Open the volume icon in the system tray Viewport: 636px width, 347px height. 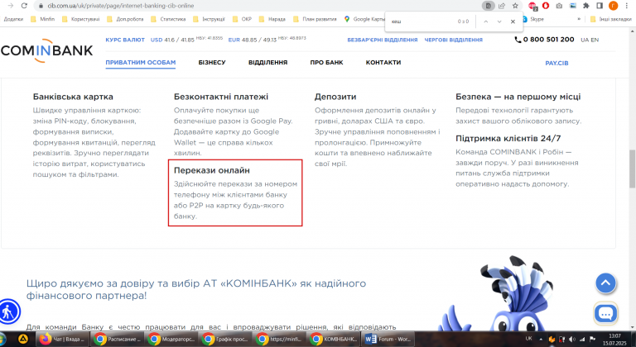coord(572,339)
